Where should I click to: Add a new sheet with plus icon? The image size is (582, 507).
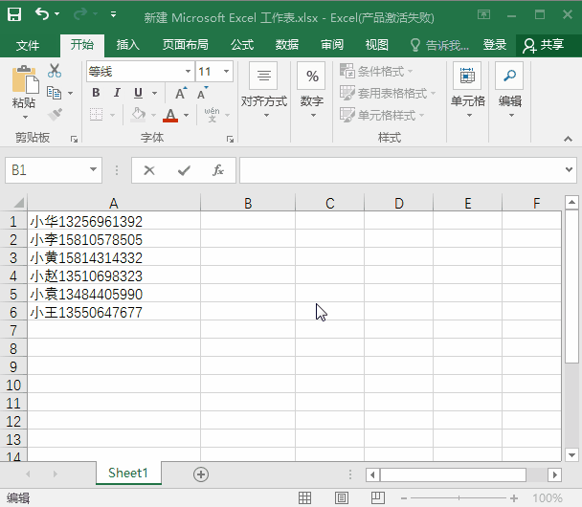[x=201, y=474]
